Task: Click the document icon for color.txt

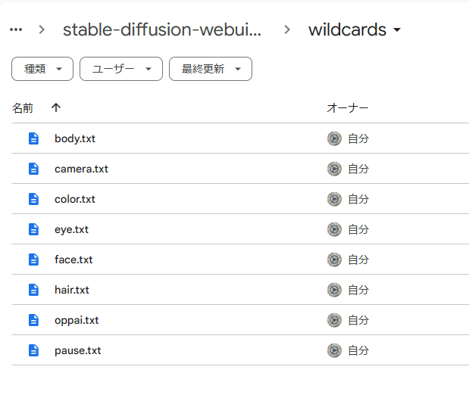Action: click(33, 199)
